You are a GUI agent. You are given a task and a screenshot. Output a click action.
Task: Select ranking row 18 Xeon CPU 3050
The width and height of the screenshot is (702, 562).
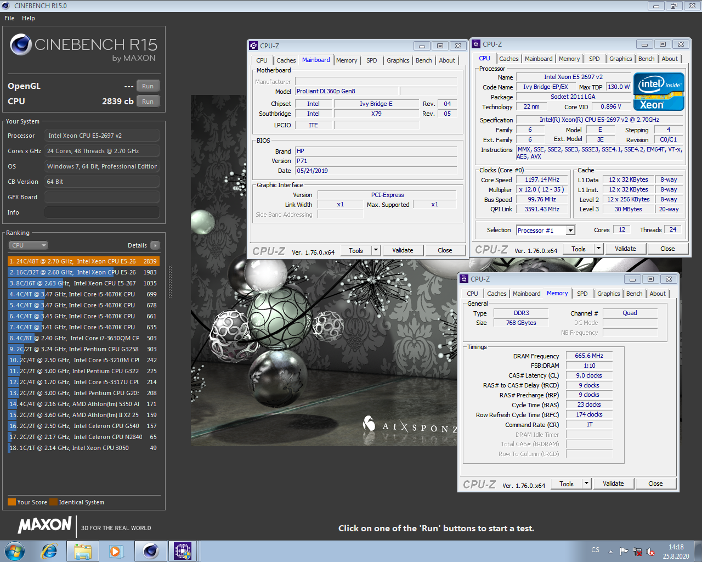tap(83, 448)
